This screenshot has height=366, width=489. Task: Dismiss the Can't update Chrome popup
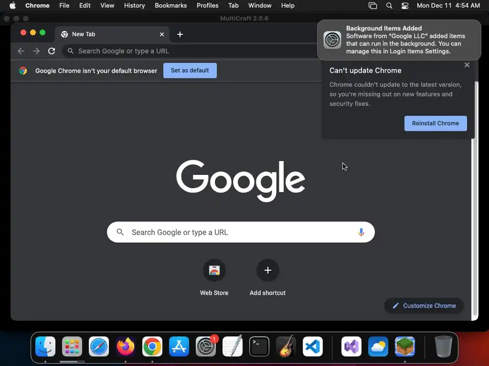coord(467,65)
